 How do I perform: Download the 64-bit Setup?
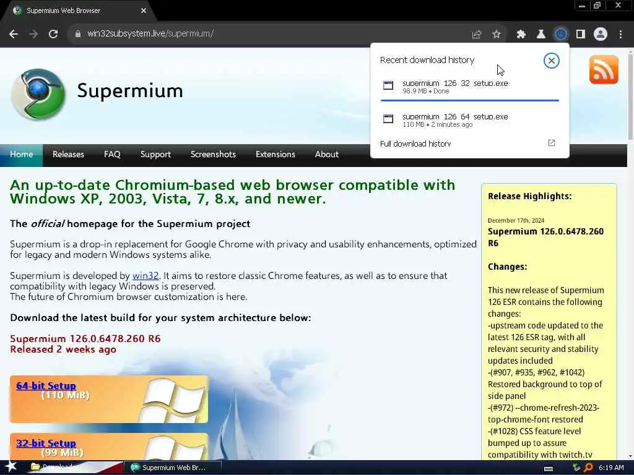tap(46, 386)
